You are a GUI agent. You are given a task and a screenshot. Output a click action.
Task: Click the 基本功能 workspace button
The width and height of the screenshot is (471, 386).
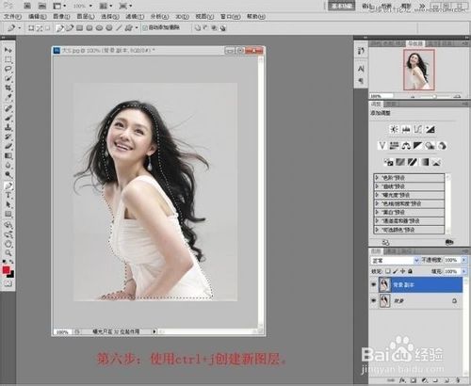click(x=341, y=6)
